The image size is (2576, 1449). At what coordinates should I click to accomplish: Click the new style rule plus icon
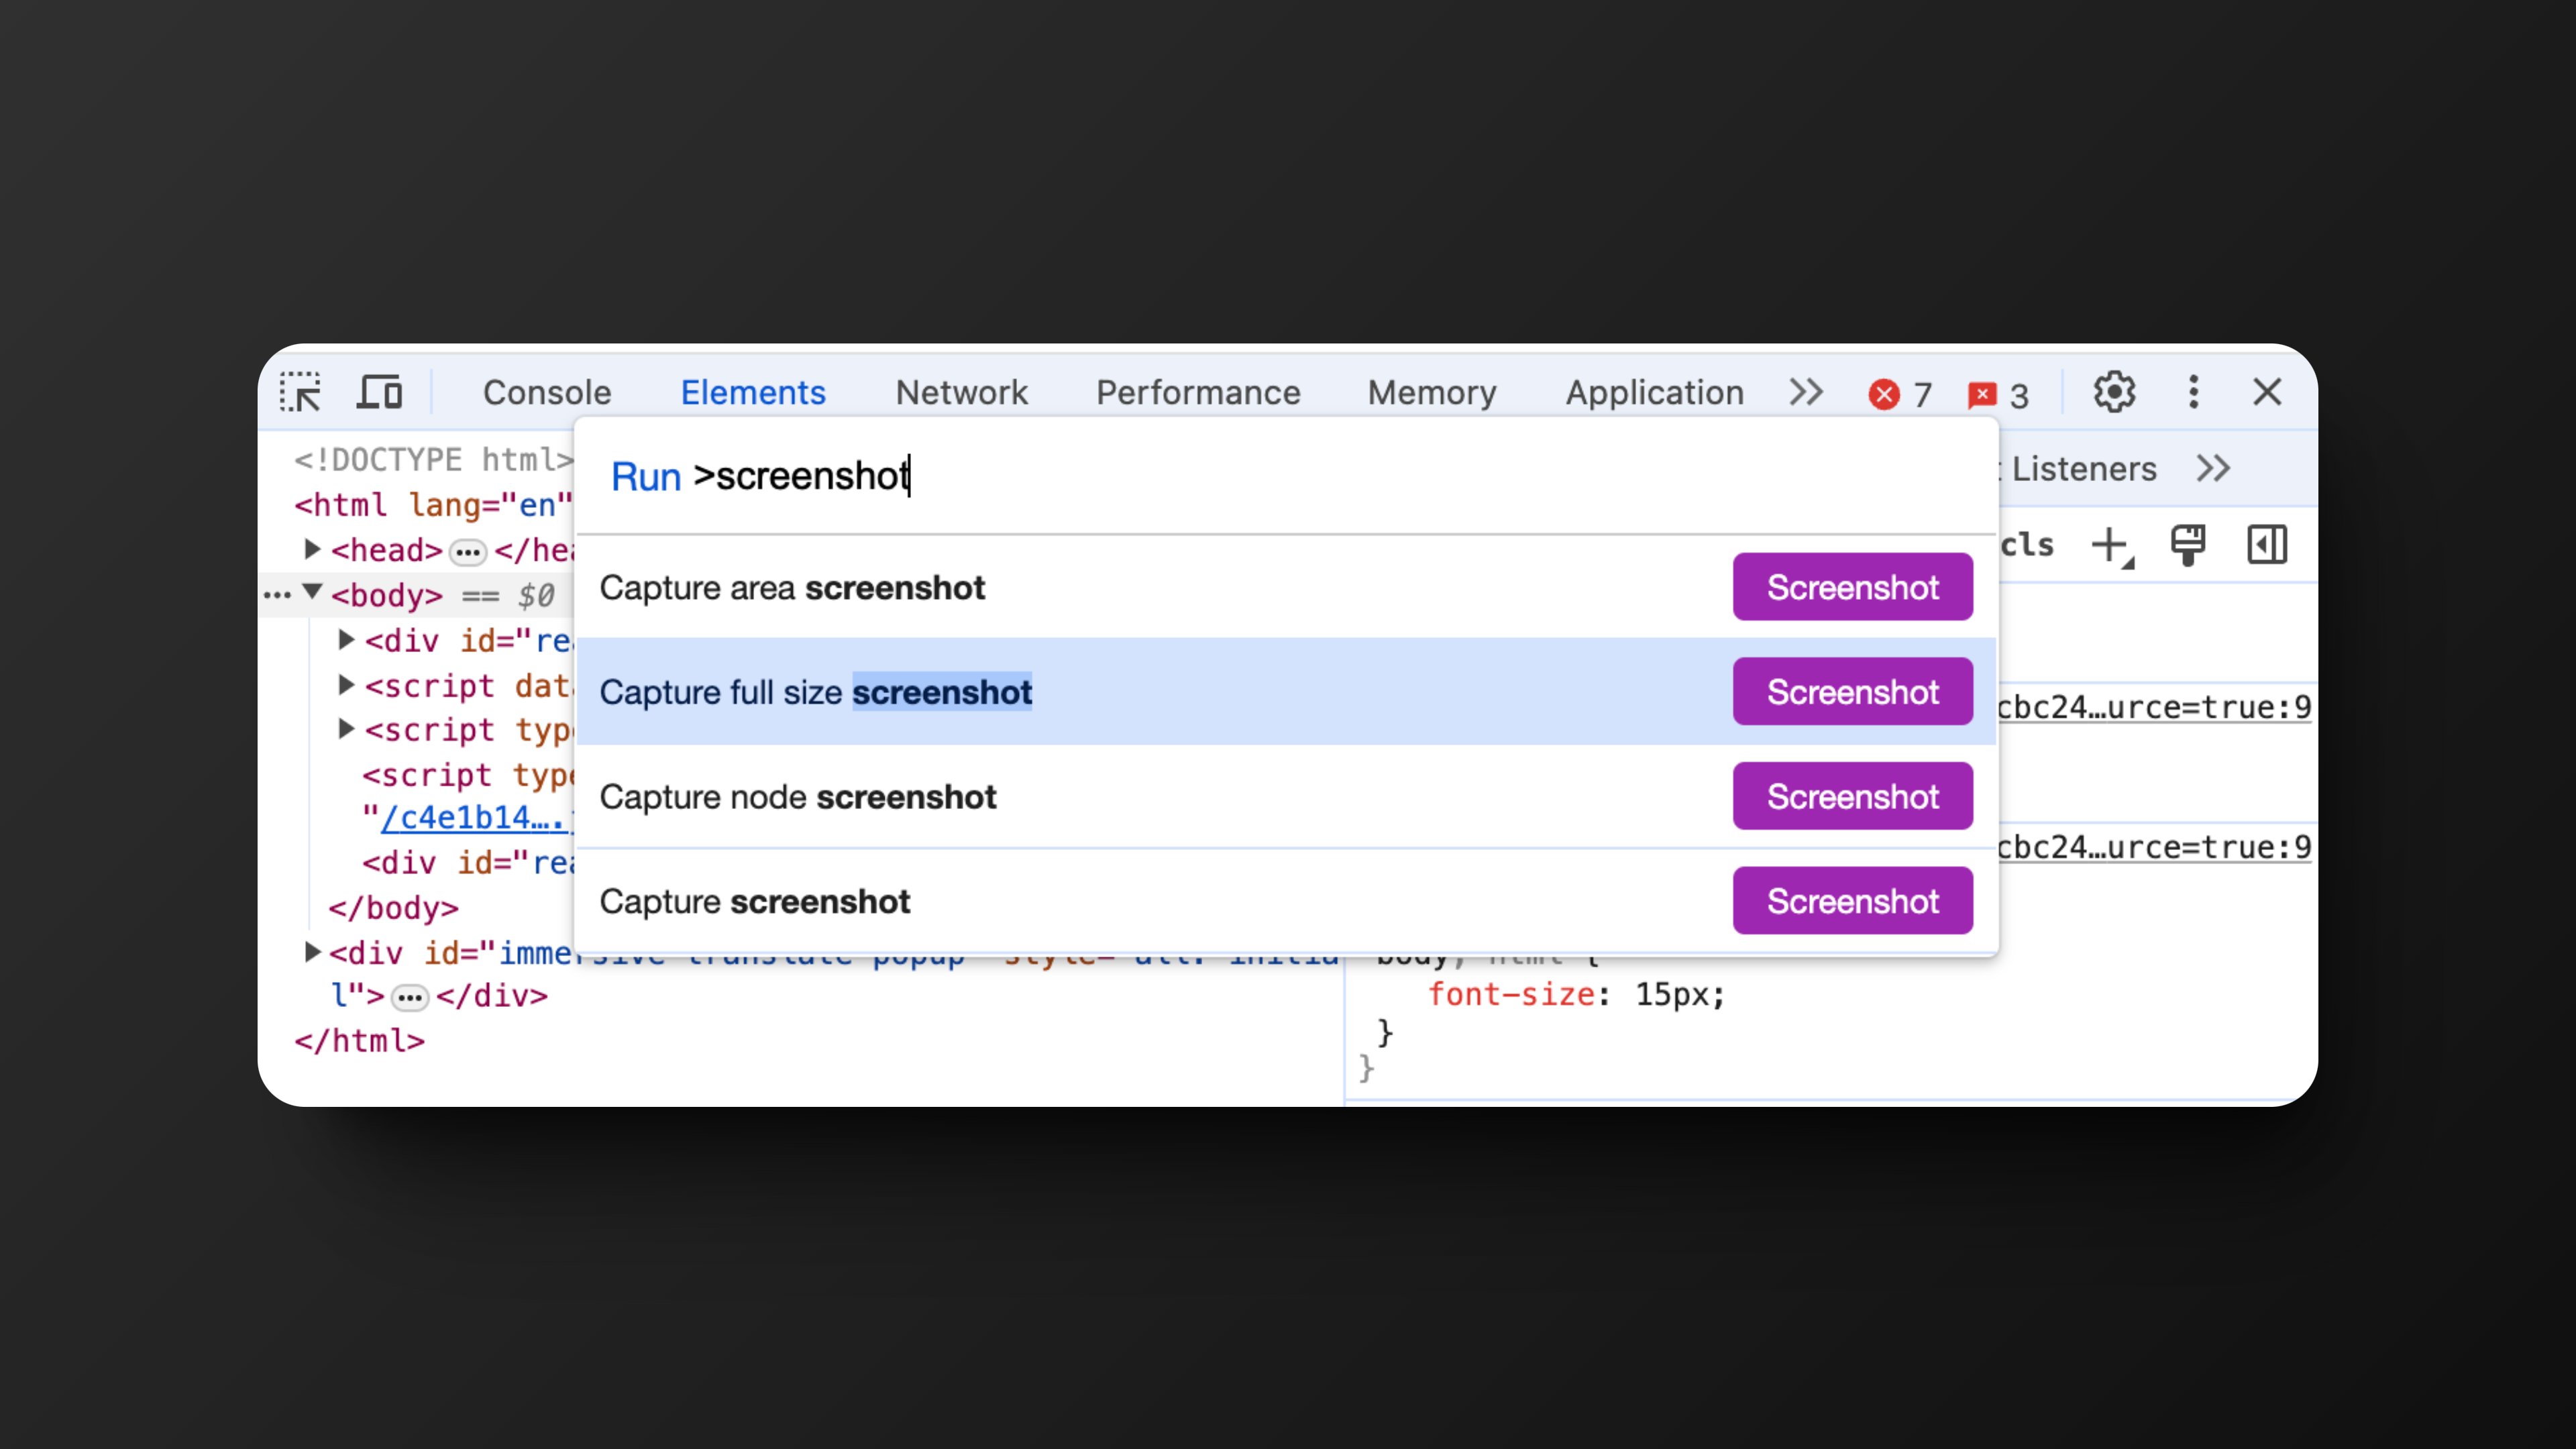tap(2110, 545)
